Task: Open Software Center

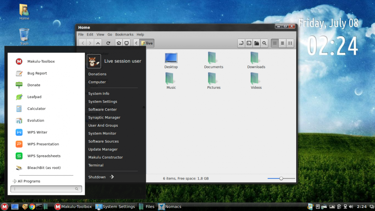Action: [102, 109]
